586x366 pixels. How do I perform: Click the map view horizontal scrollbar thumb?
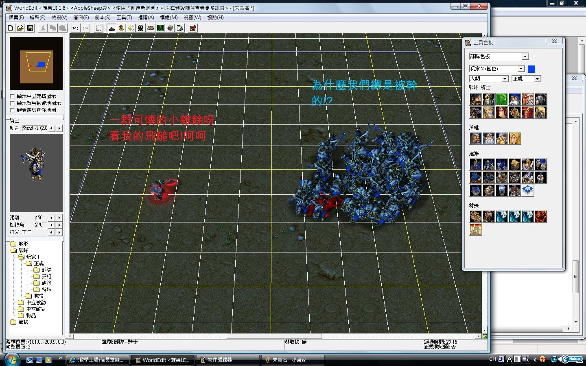pos(274,336)
